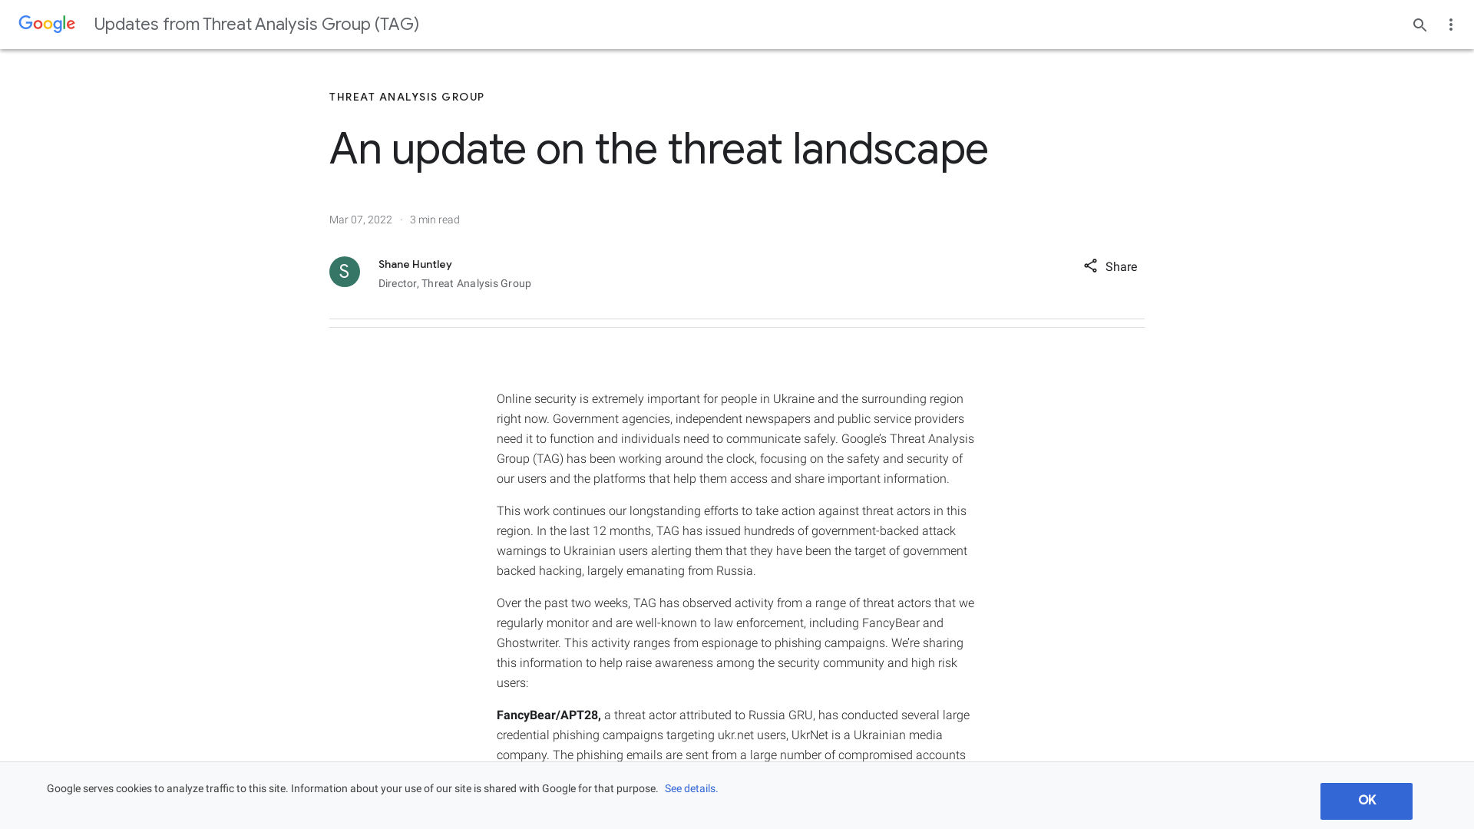Open the search icon in header

pos(1419,25)
